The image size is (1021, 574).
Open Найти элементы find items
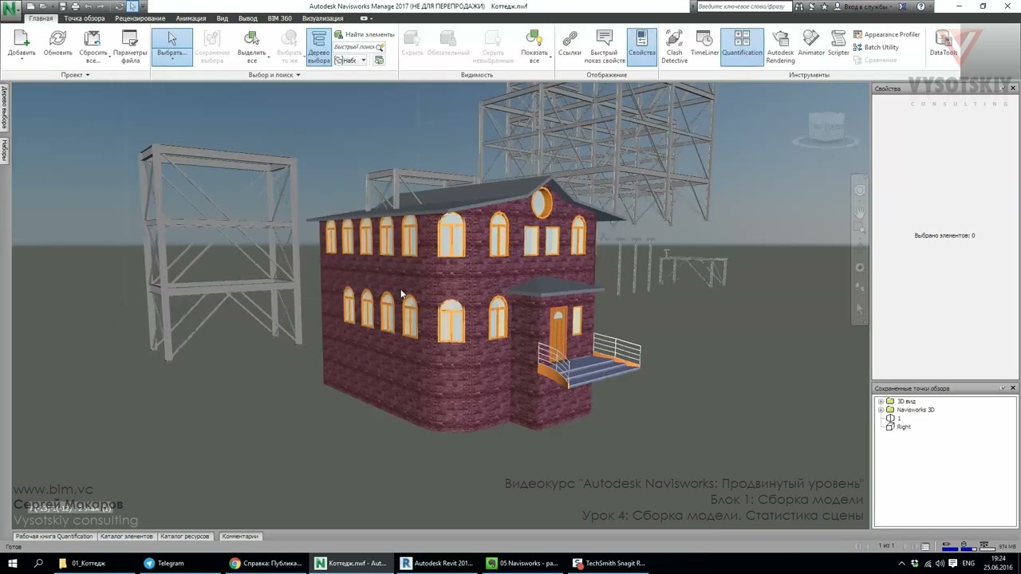pos(365,35)
